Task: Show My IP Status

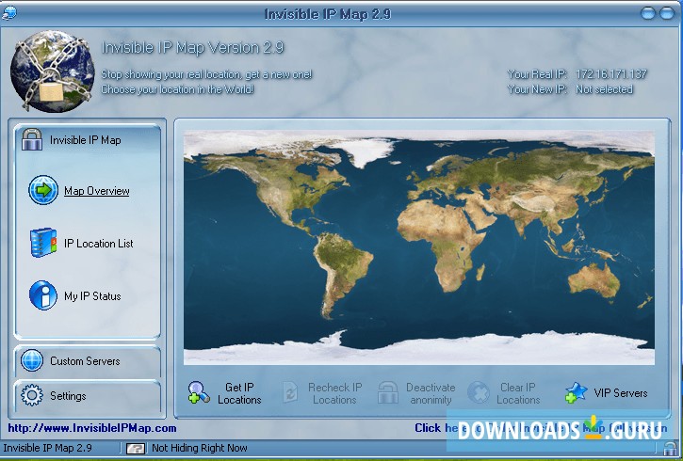Action: click(x=92, y=296)
